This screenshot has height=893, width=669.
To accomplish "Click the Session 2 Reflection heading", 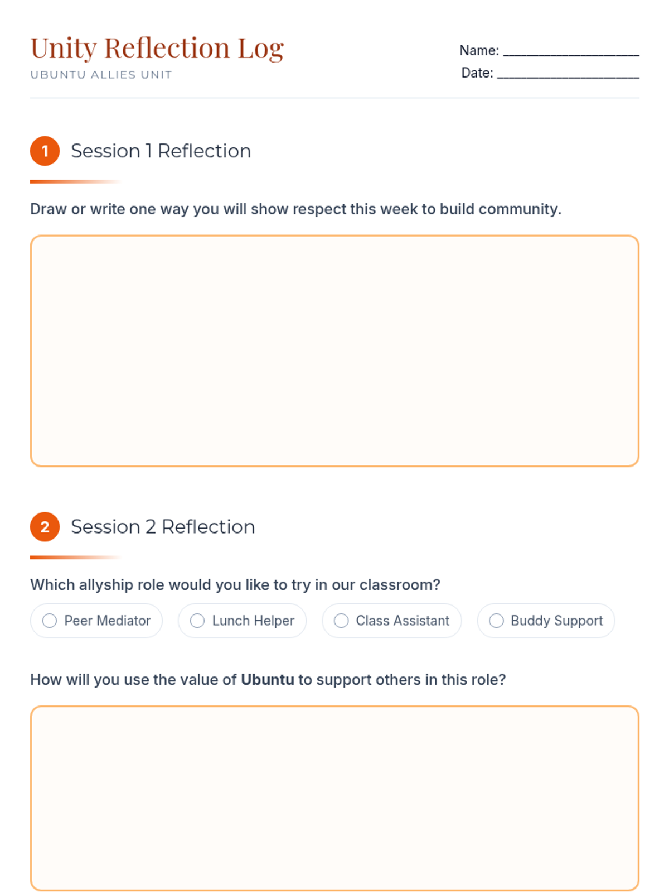I will [163, 527].
